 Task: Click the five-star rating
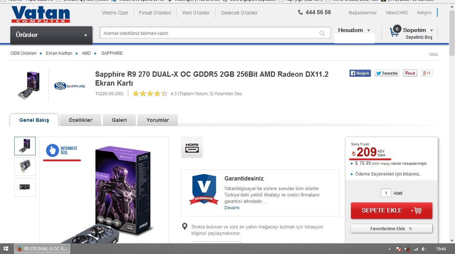pyautogui.click(x=150, y=94)
